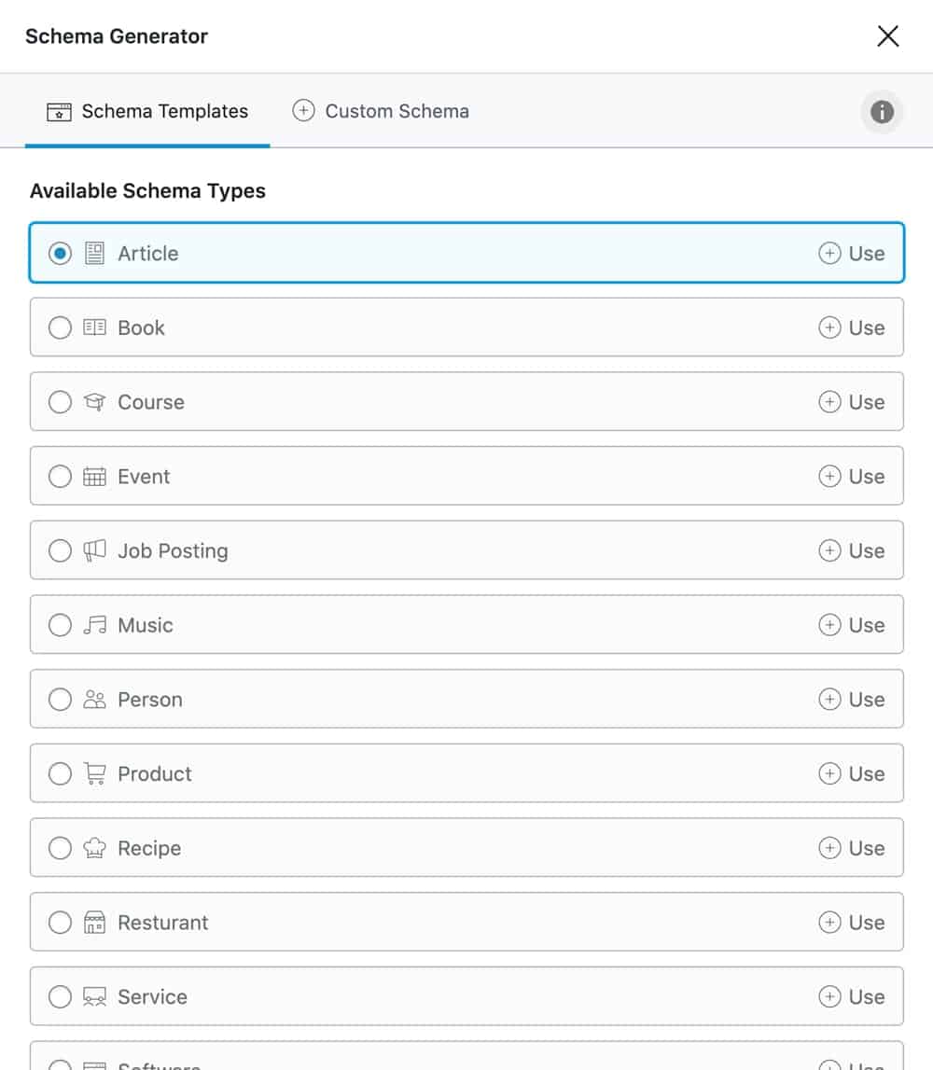The height and width of the screenshot is (1070, 933).
Task: Click Use for the Article schema
Action: pos(852,253)
